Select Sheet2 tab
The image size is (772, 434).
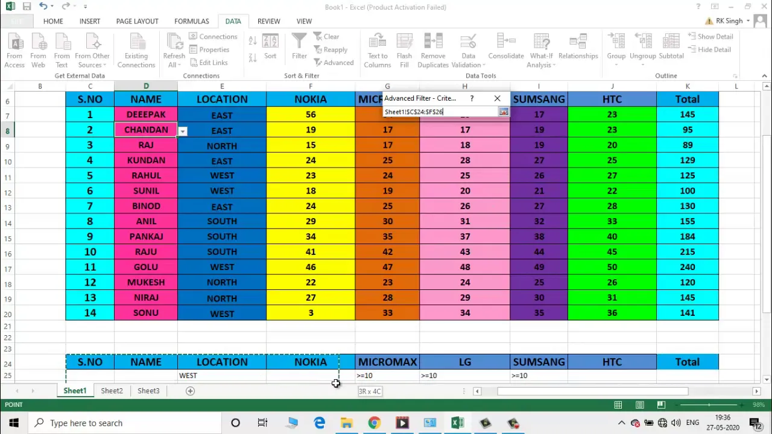[112, 391]
